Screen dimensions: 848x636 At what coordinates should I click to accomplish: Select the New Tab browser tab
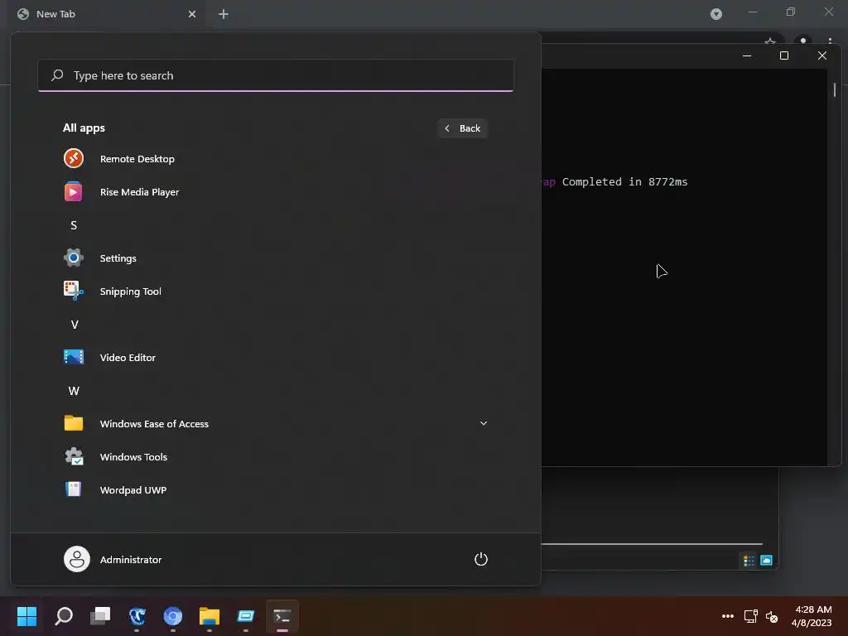coord(107,14)
